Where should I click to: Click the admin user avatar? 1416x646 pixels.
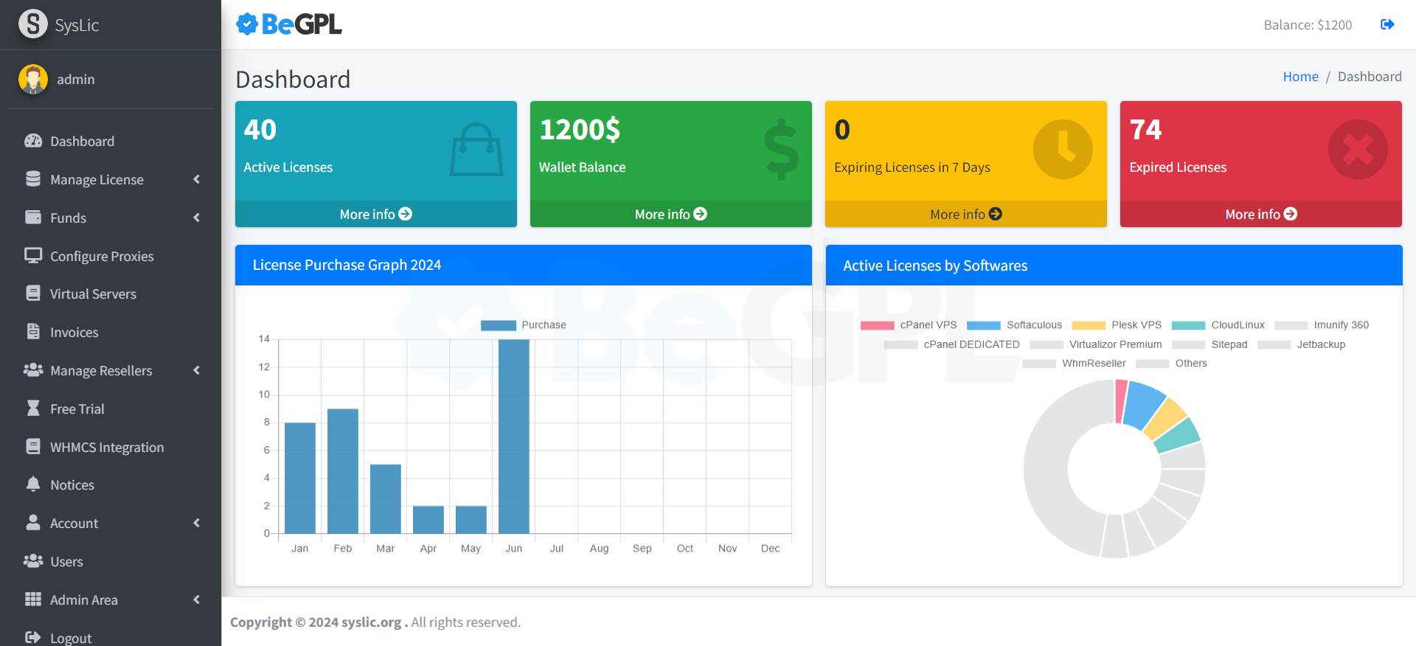33,80
